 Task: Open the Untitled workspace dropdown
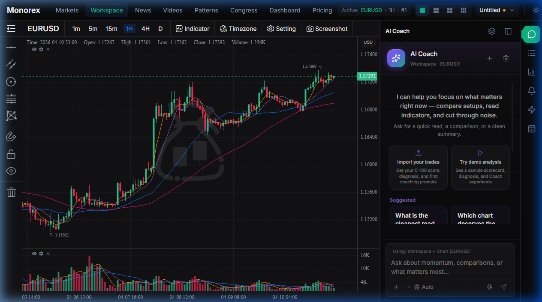[497, 10]
